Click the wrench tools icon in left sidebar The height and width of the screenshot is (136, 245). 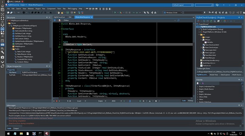(2, 52)
